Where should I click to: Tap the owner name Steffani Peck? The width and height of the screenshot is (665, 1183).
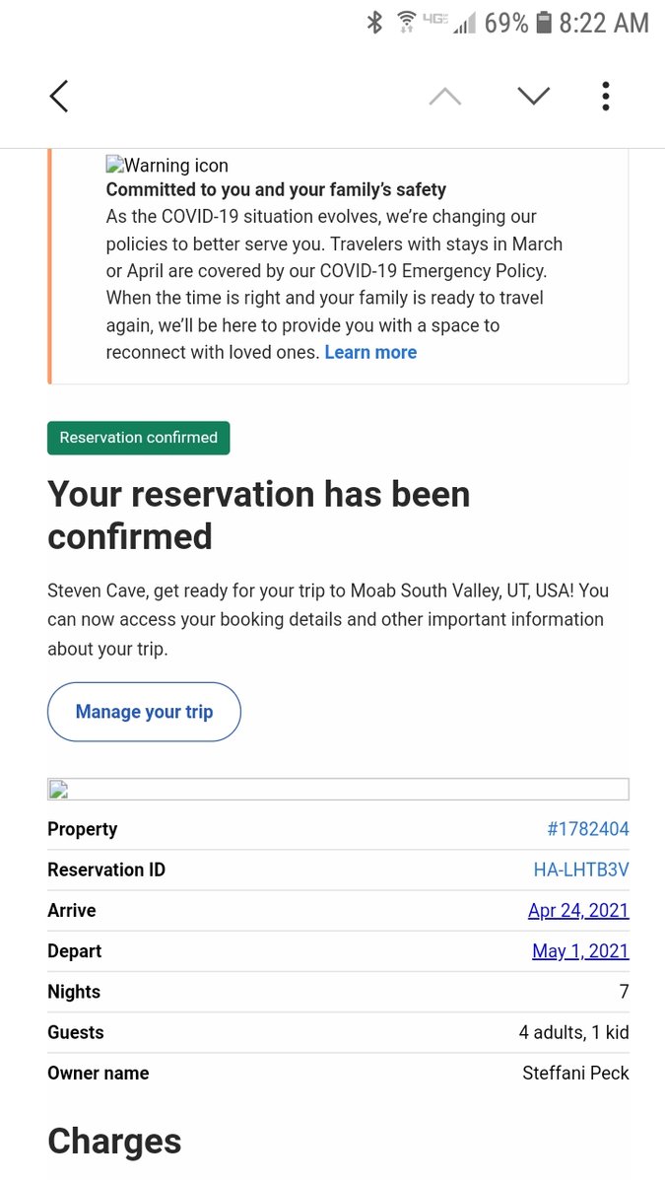coord(575,1073)
